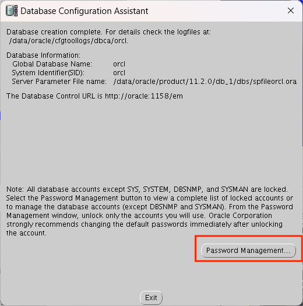Click the Database Information heading

(x=43, y=55)
